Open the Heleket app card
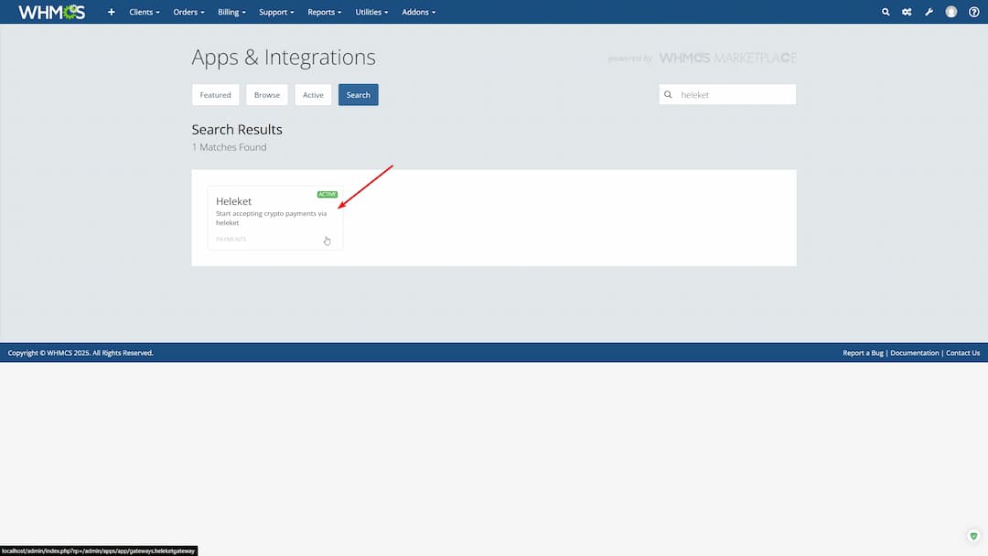Image resolution: width=988 pixels, height=556 pixels. pos(275,218)
